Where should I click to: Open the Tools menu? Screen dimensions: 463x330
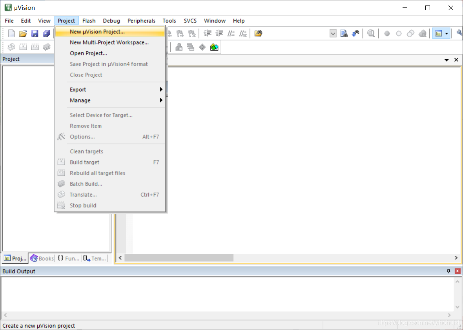pos(169,21)
